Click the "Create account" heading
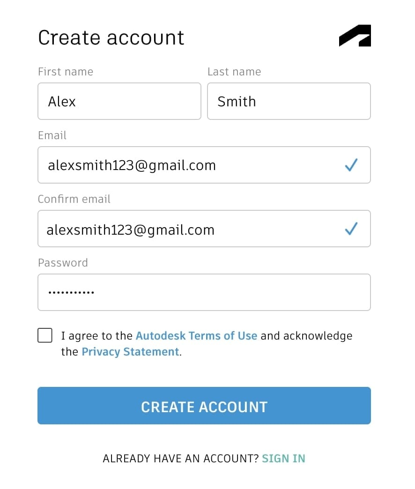Image resolution: width=415 pixels, height=489 pixels. (111, 38)
